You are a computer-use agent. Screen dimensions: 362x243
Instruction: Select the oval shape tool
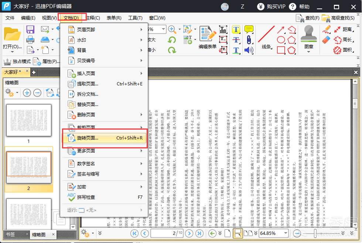pyautogui.click(x=281, y=39)
